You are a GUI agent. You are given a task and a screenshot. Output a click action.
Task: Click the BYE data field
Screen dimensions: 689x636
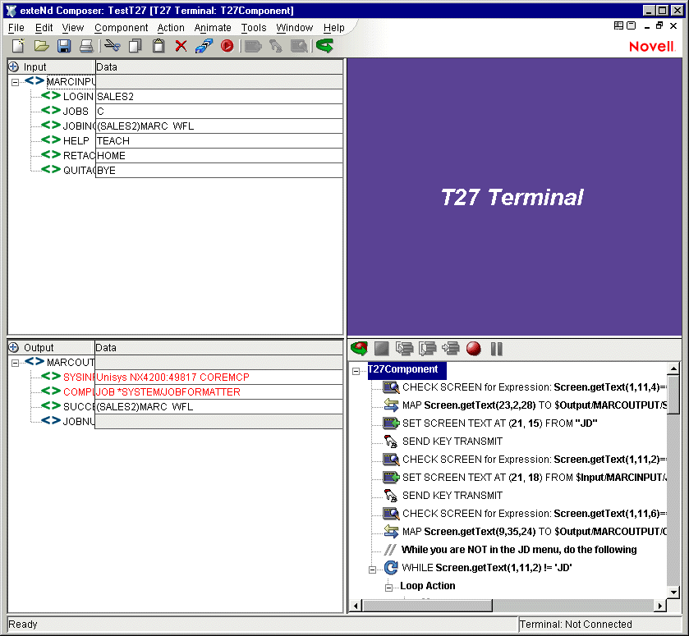[x=218, y=171]
